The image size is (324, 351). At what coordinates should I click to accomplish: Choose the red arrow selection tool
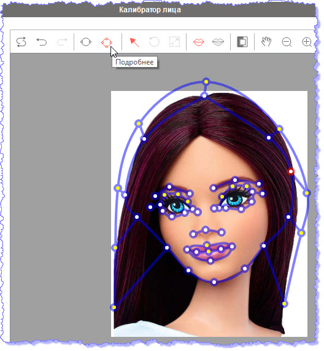pyautogui.click(x=134, y=42)
